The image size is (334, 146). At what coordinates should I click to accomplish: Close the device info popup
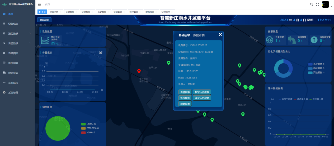[220, 35]
